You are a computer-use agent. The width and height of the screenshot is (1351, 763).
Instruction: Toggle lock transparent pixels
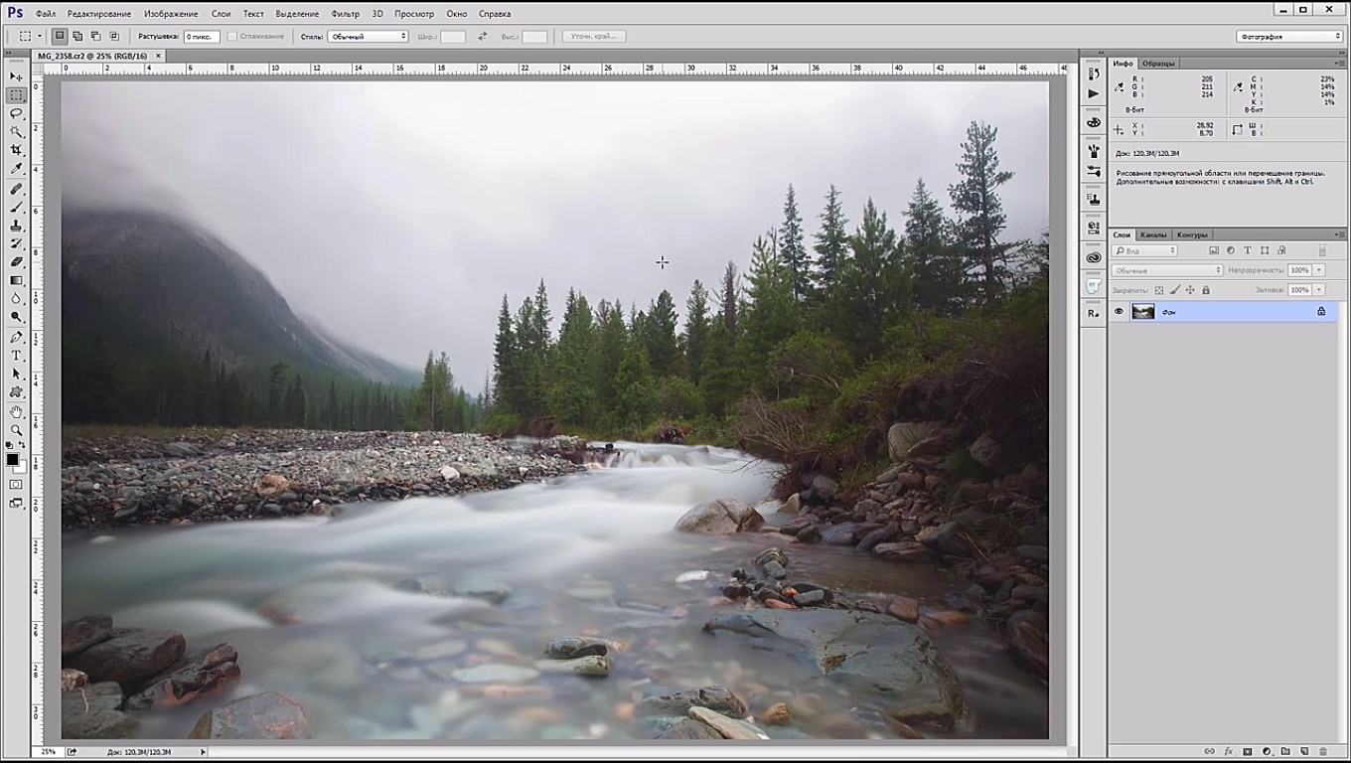(1159, 290)
